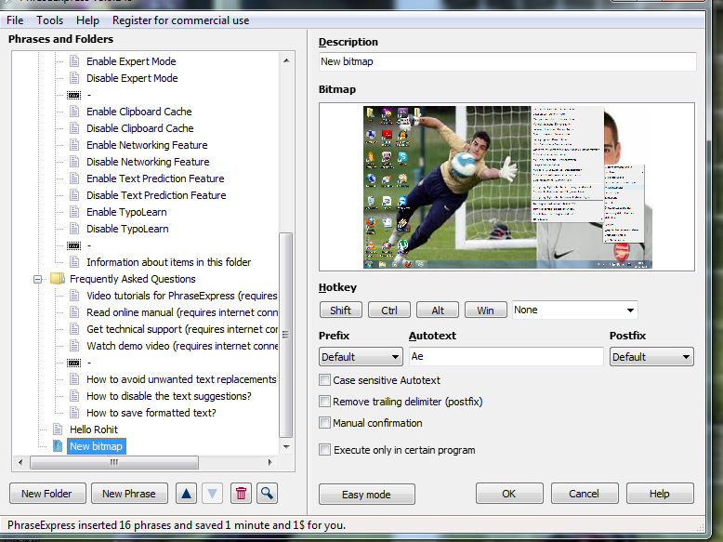Screen dimensions: 723x542
Task: Open the File menu
Action: click(15, 20)
